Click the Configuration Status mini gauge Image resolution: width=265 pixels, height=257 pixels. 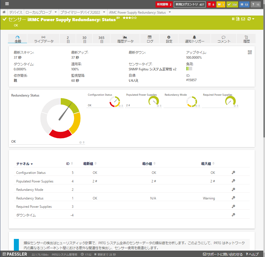pos(115,102)
